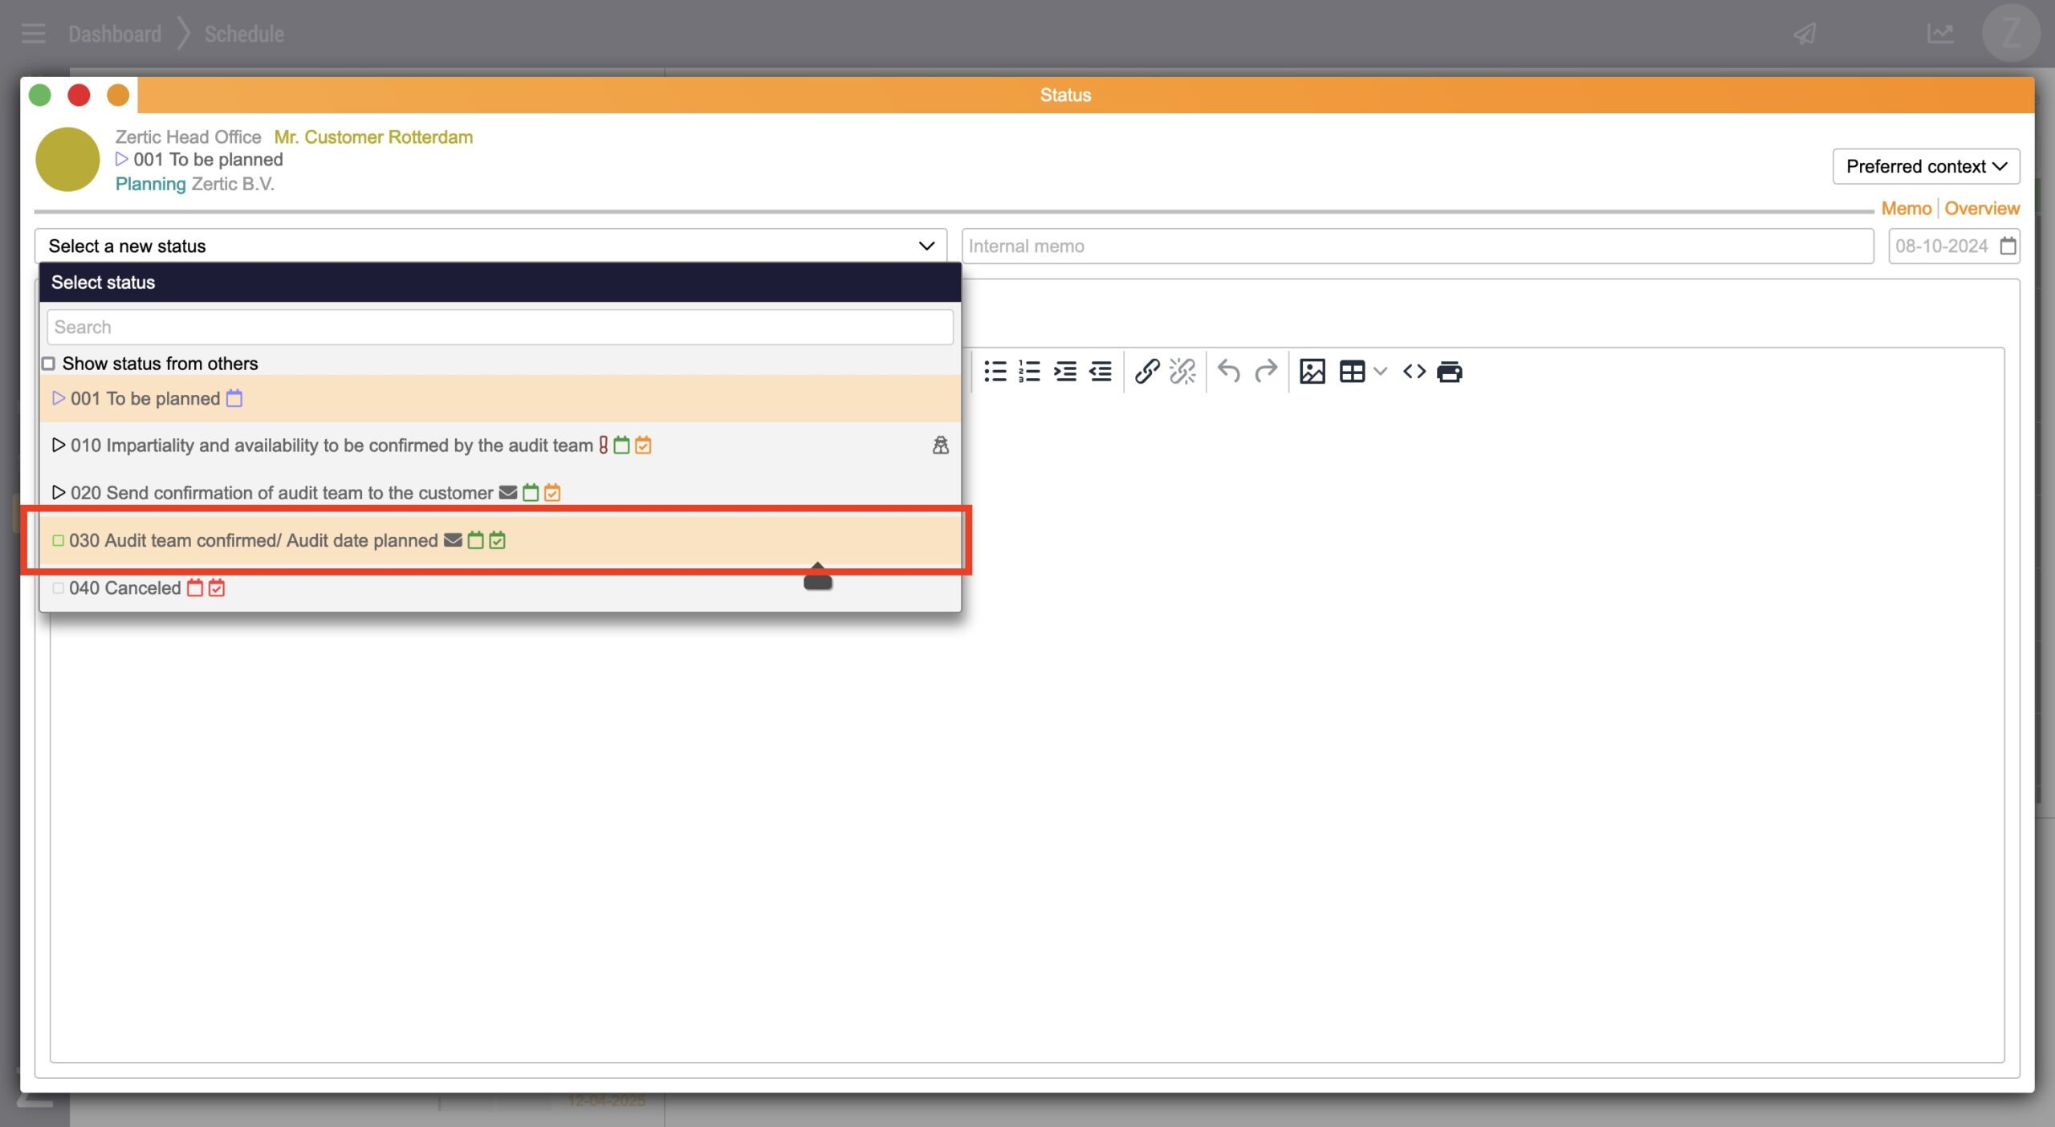Screen dimensions: 2055x1127
Task: Enable Show status from others checkbox
Action: [49, 364]
